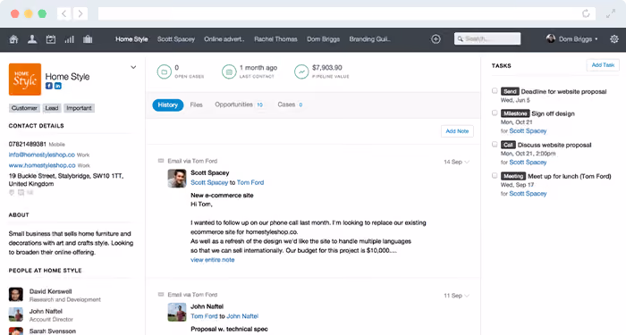Viewport: 626px width, 335px height.
Task: Click John Naftel in people list
Action: click(46, 312)
